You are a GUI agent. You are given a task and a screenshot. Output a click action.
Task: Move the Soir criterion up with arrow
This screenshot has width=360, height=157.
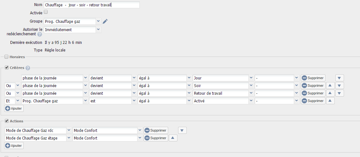pyautogui.click(x=330, y=85)
